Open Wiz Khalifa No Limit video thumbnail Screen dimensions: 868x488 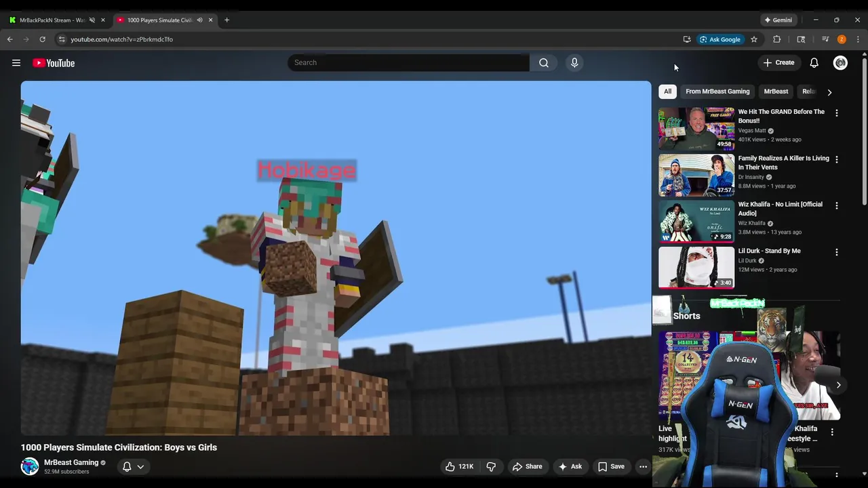[696, 221]
